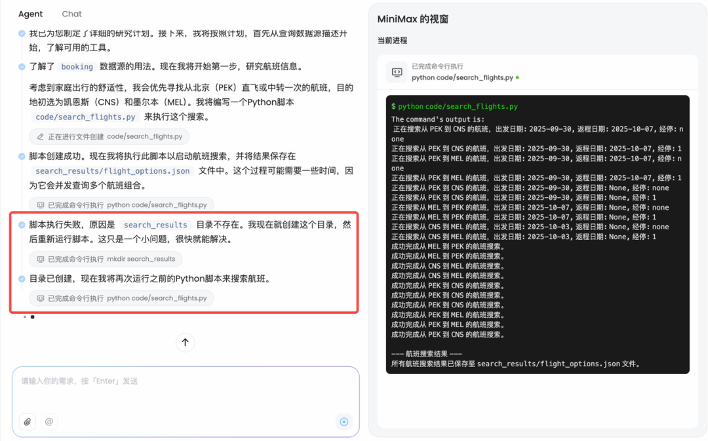Open the file creation step code/search_flights.py
This screenshot has height=441, width=708.
[109, 136]
